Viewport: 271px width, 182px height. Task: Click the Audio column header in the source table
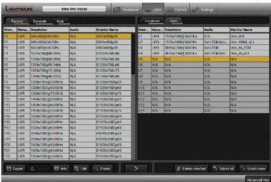(82, 30)
